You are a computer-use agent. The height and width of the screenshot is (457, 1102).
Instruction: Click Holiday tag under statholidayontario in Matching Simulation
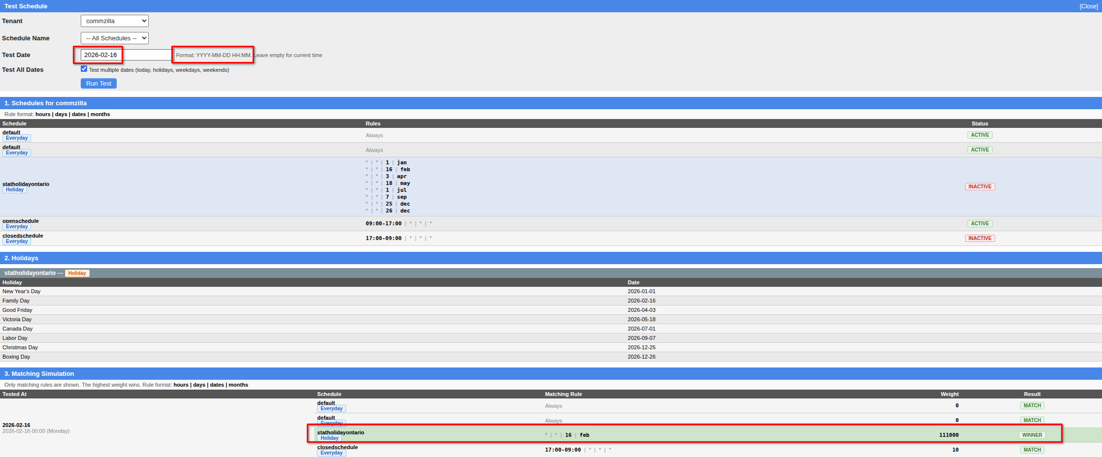(329, 438)
